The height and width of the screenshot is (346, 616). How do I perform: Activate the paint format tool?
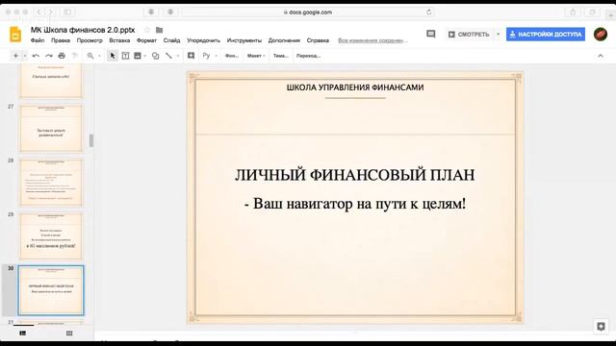(x=75, y=56)
